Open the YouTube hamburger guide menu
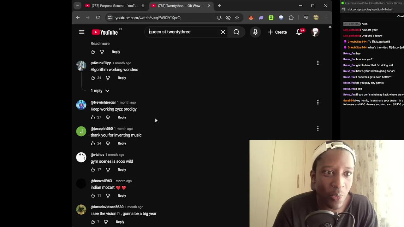404x227 pixels. (82, 32)
